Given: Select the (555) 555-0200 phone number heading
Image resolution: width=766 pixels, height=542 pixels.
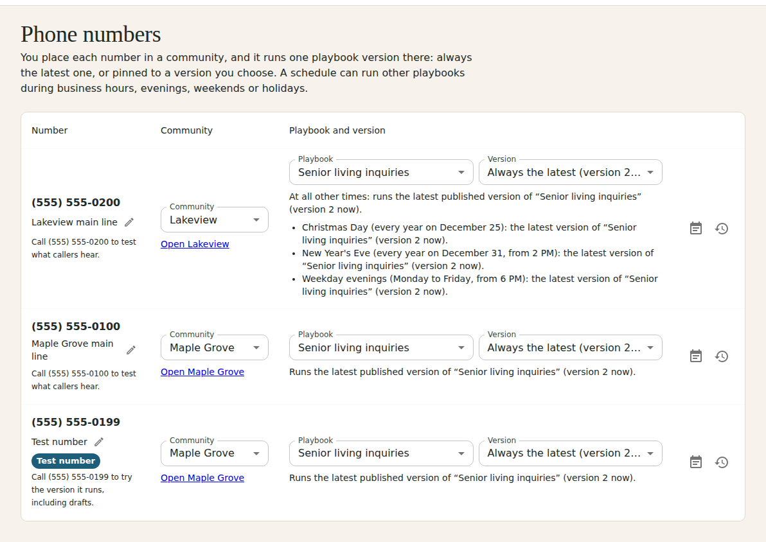Looking at the screenshot, I should point(76,203).
